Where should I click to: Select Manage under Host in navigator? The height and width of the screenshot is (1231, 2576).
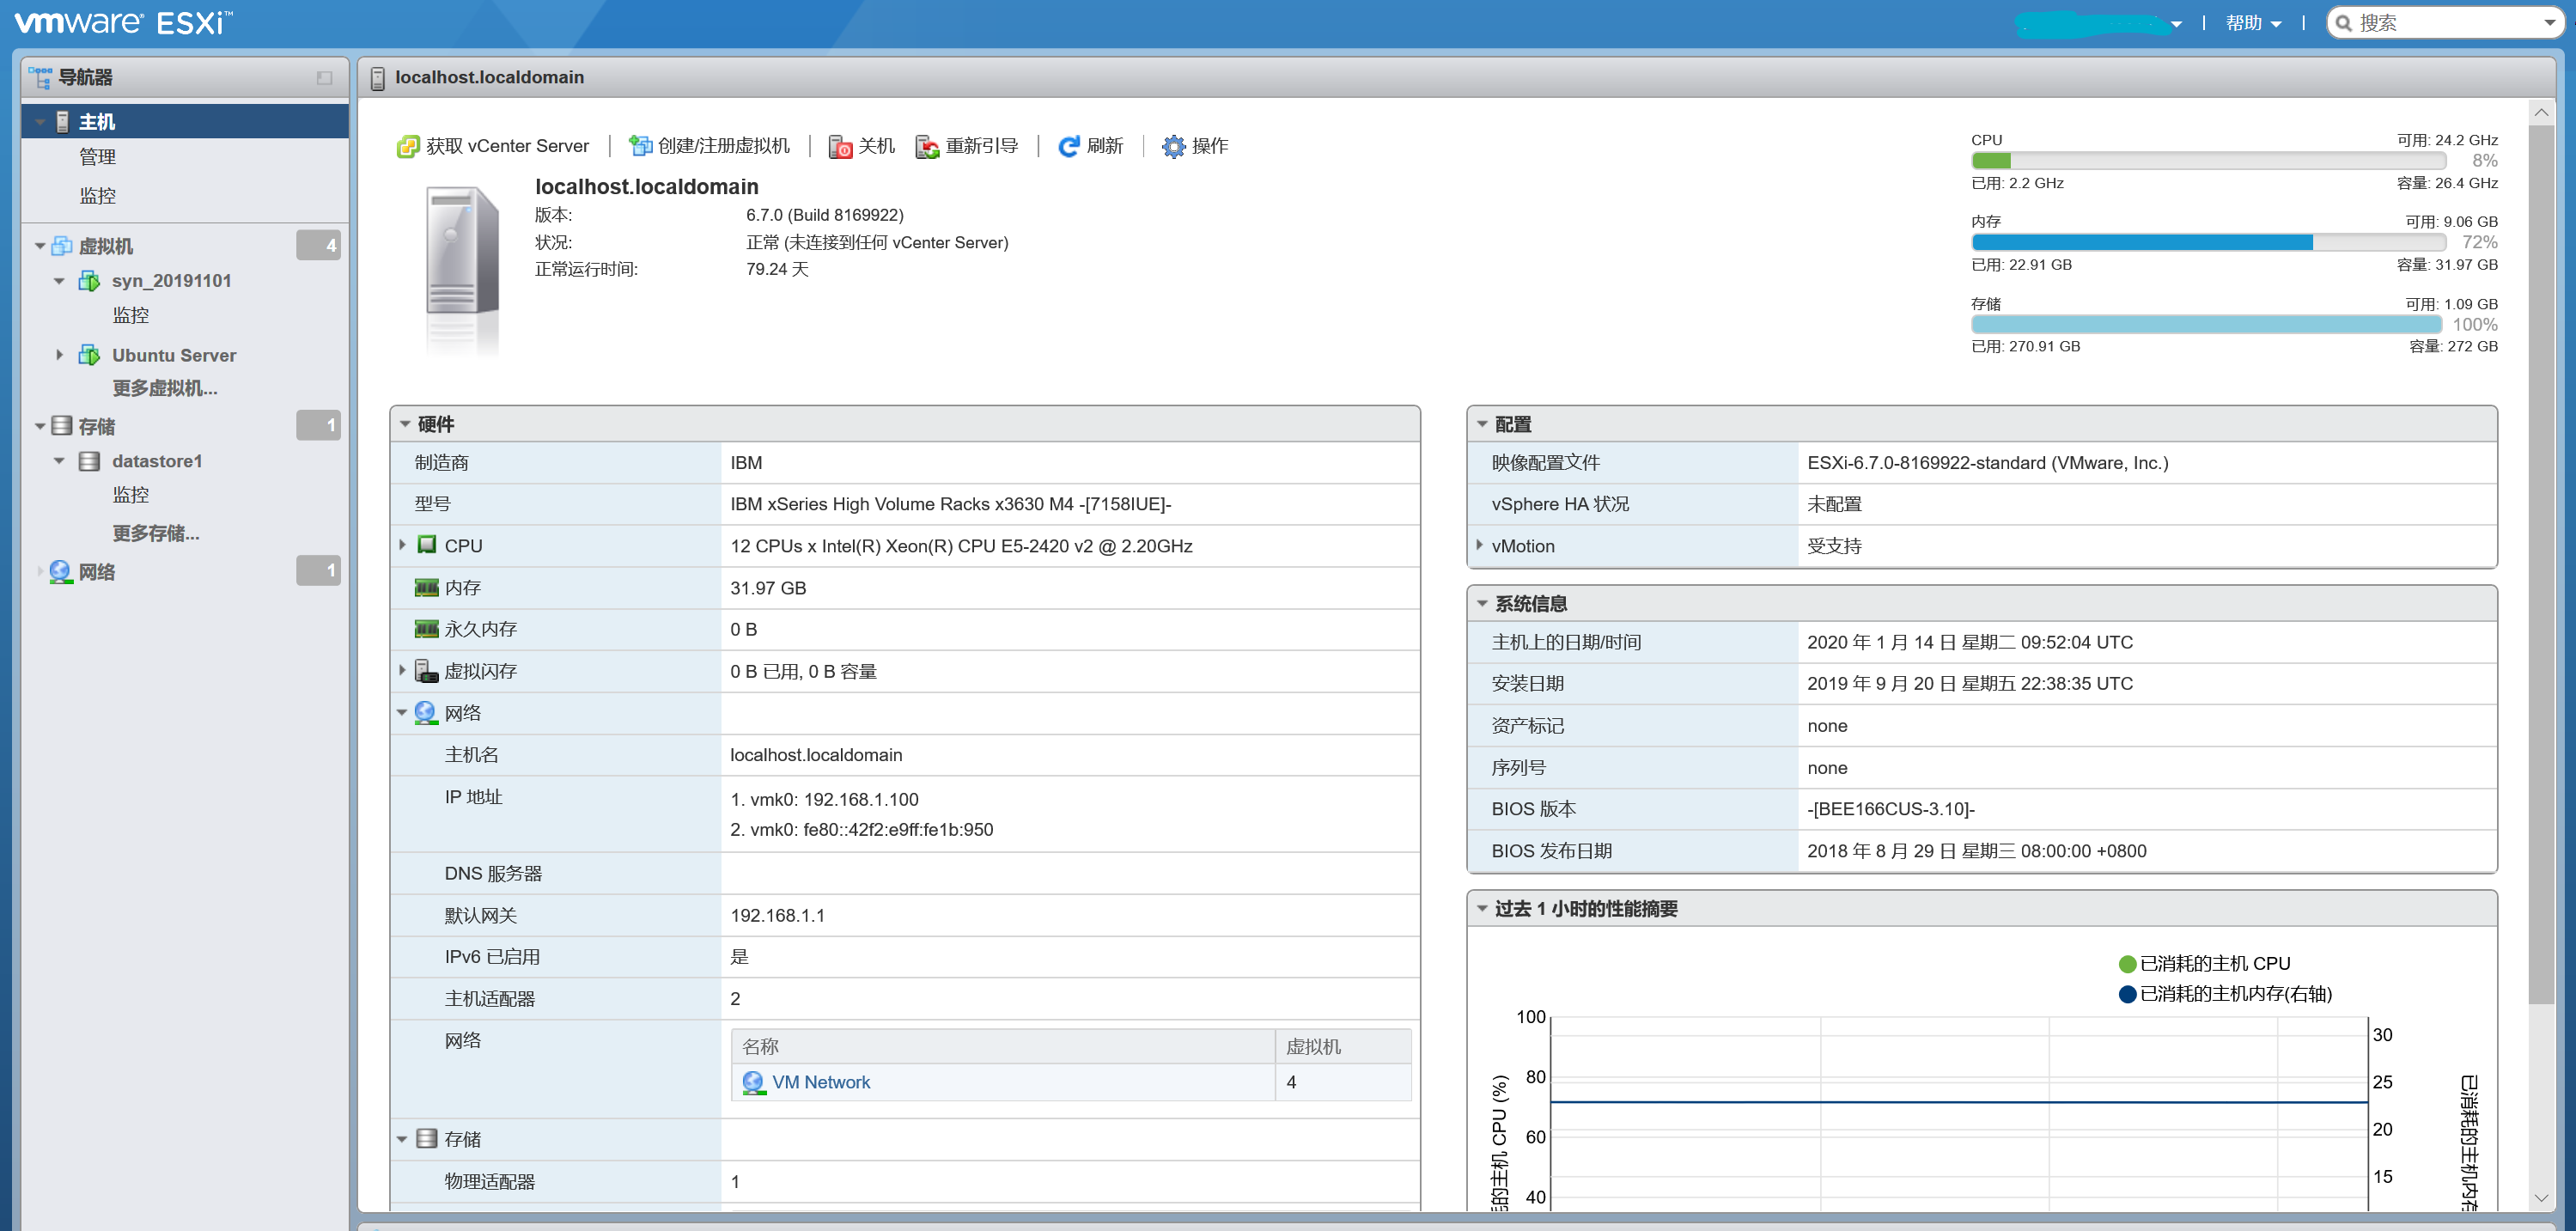coord(98,157)
